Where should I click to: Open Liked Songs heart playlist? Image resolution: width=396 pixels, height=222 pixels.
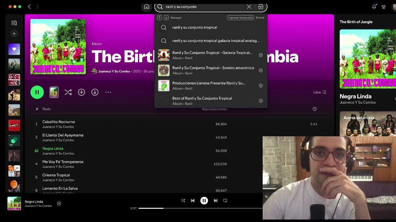tap(14, 49)
